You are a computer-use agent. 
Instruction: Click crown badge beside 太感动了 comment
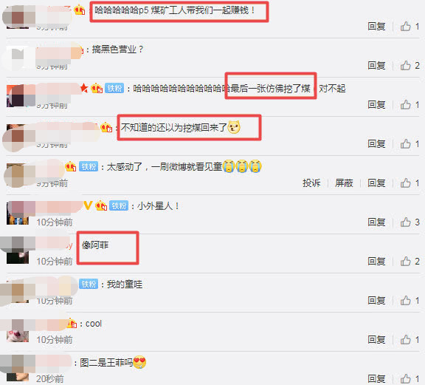[x=71, y=166]
